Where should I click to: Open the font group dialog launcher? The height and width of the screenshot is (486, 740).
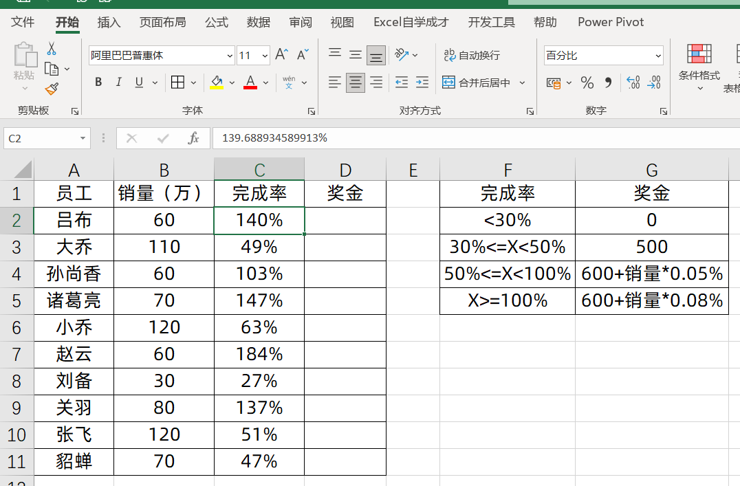tap(312, 111)
